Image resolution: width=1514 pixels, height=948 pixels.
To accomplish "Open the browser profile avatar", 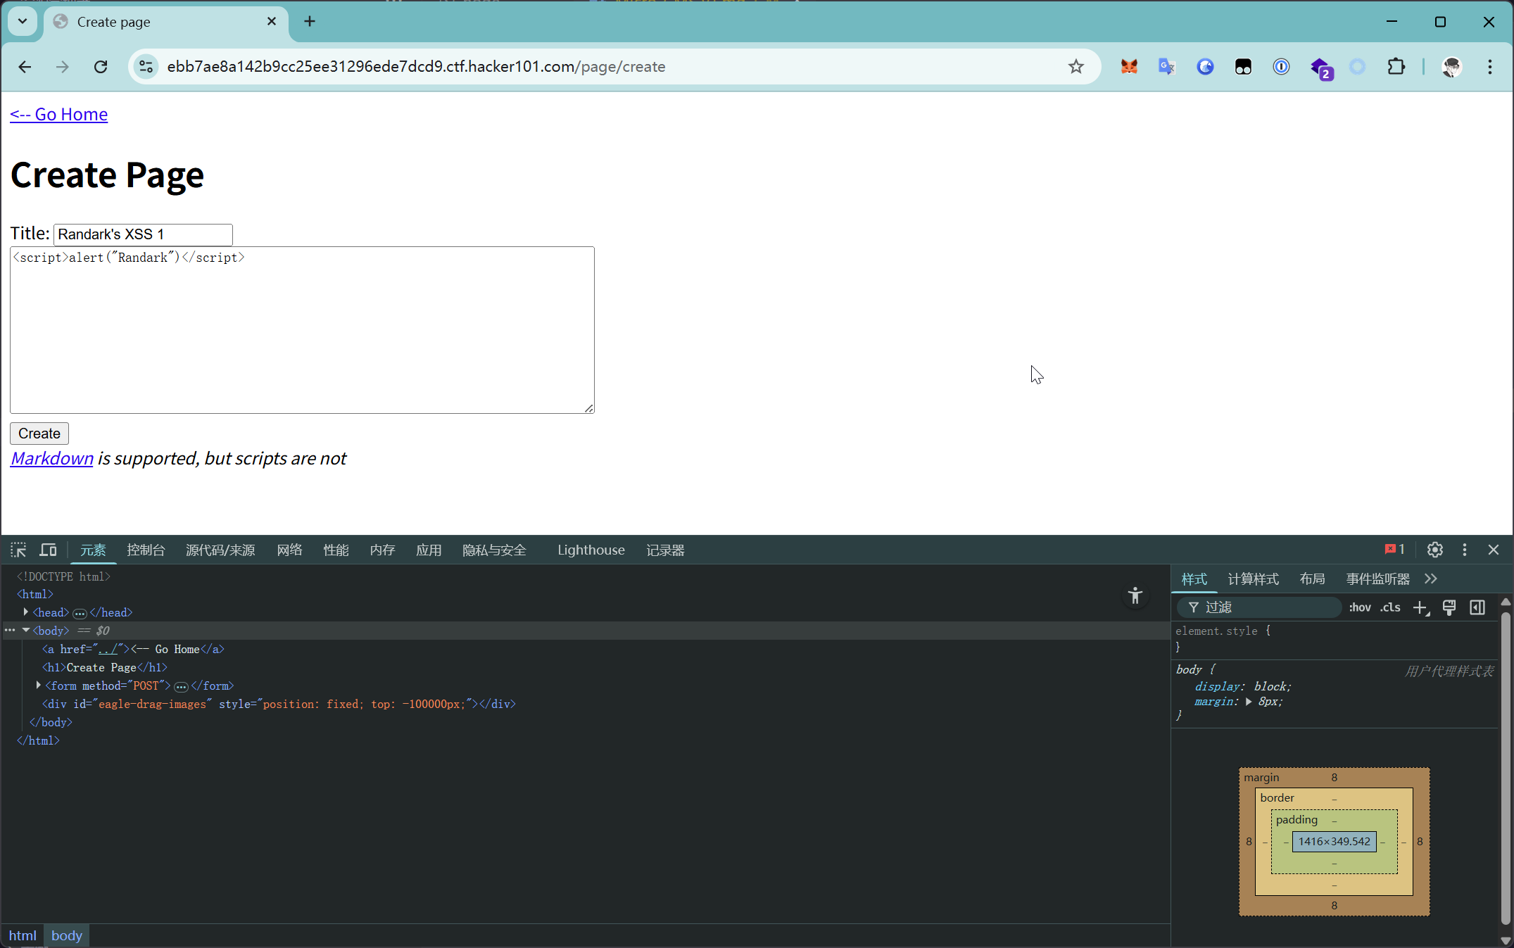I will click(x=1451, y=67).
